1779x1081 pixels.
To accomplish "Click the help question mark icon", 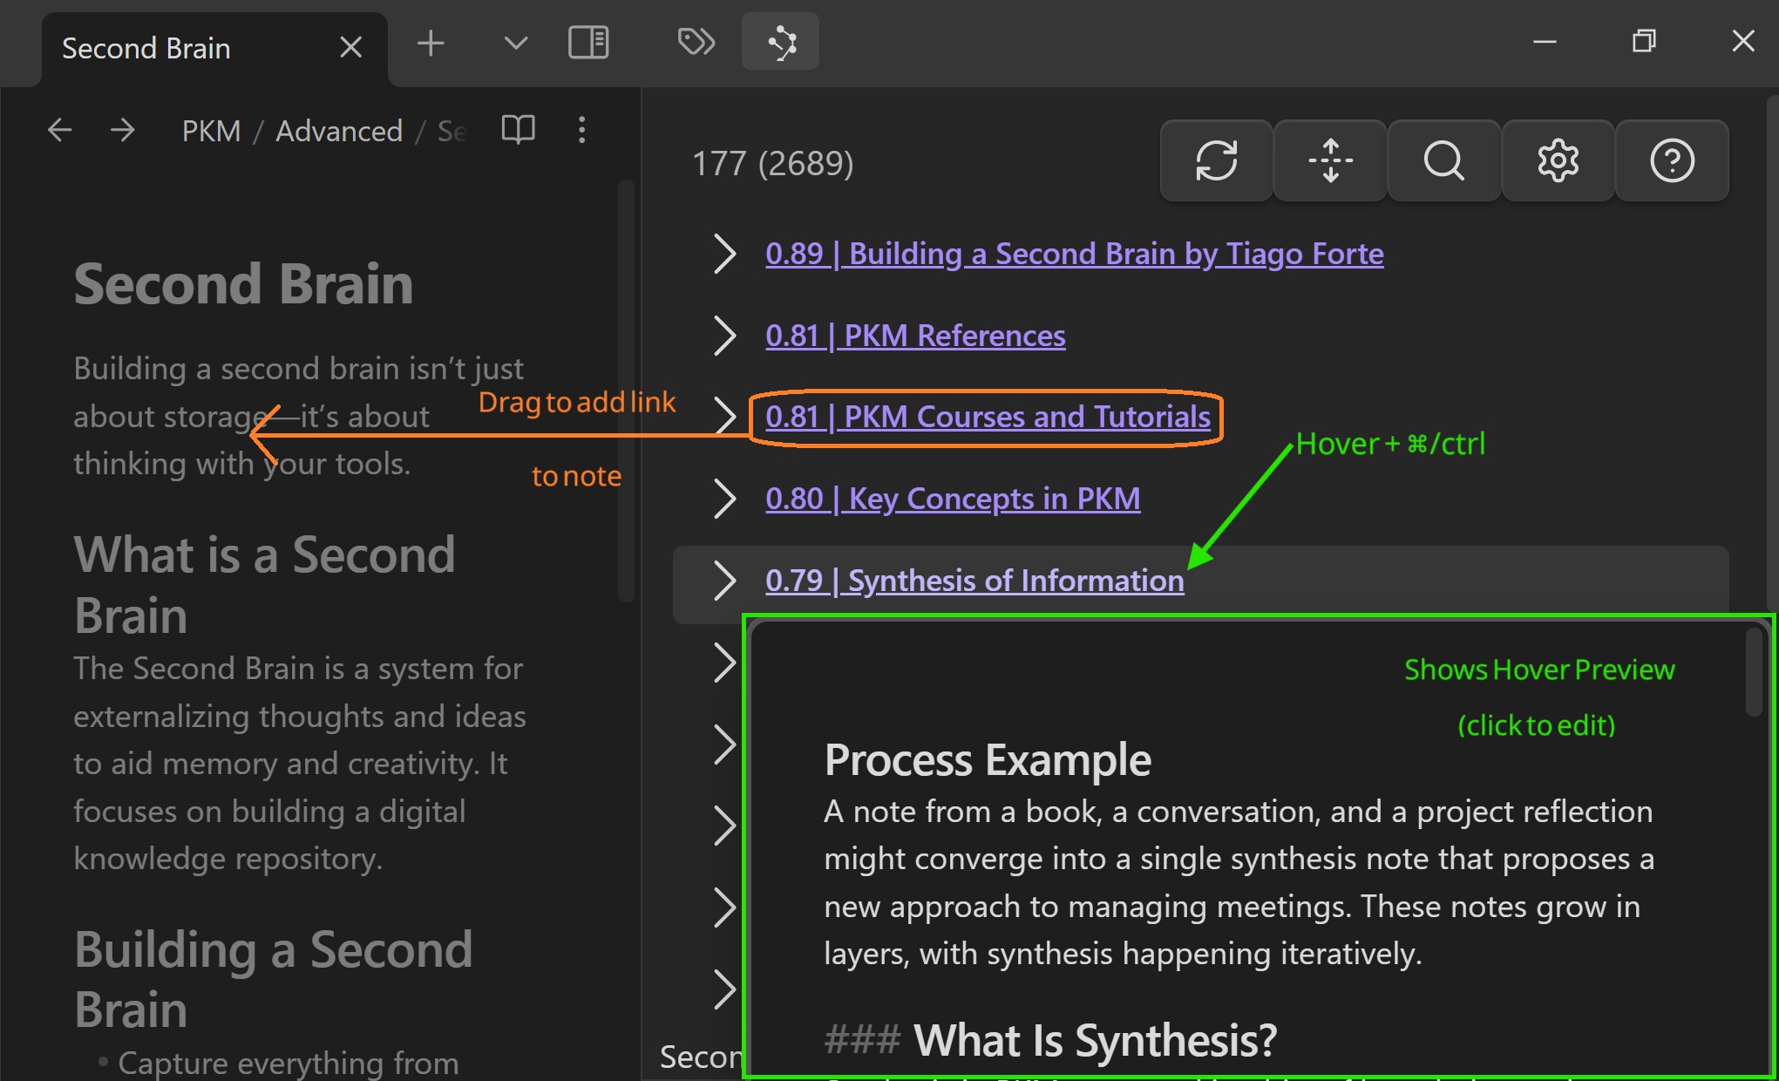I will 1671,160.
